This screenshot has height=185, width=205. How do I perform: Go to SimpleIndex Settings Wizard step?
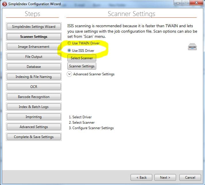point(34,27)
